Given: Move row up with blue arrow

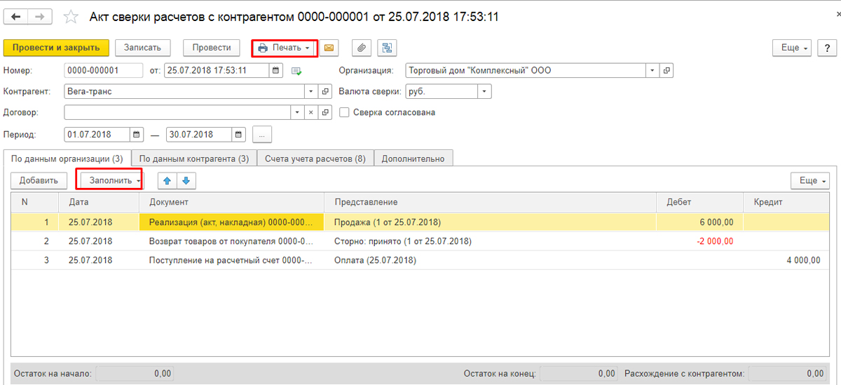Looking at the screenshot, I should tap(167, 180).
